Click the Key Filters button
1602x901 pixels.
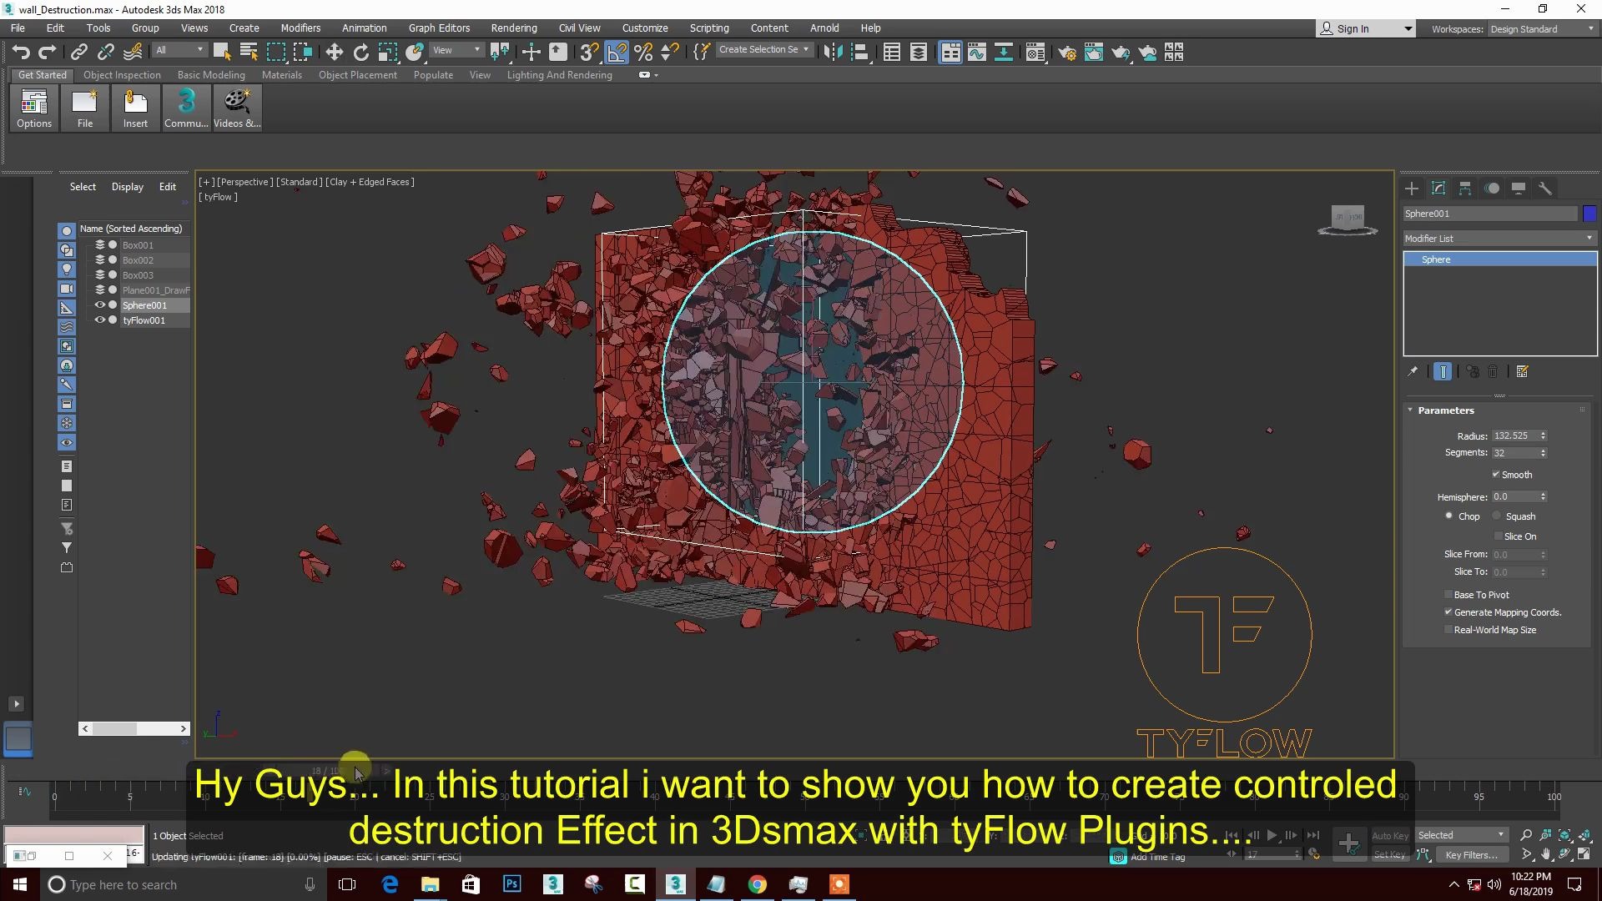coord(1471,854)
